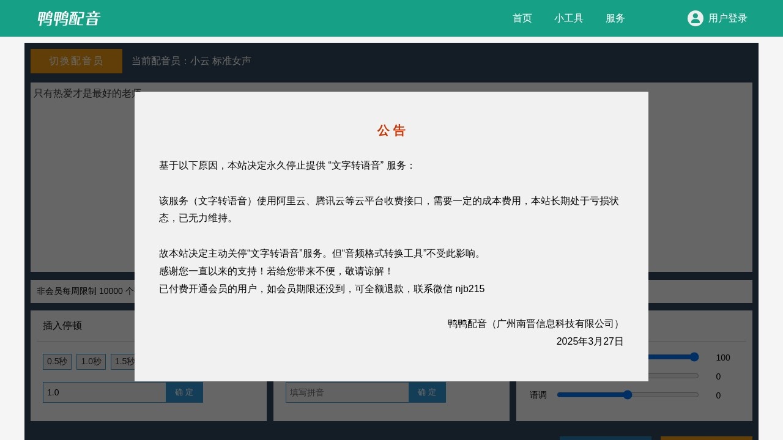Open the 服务 menu item

coord(615,18)
